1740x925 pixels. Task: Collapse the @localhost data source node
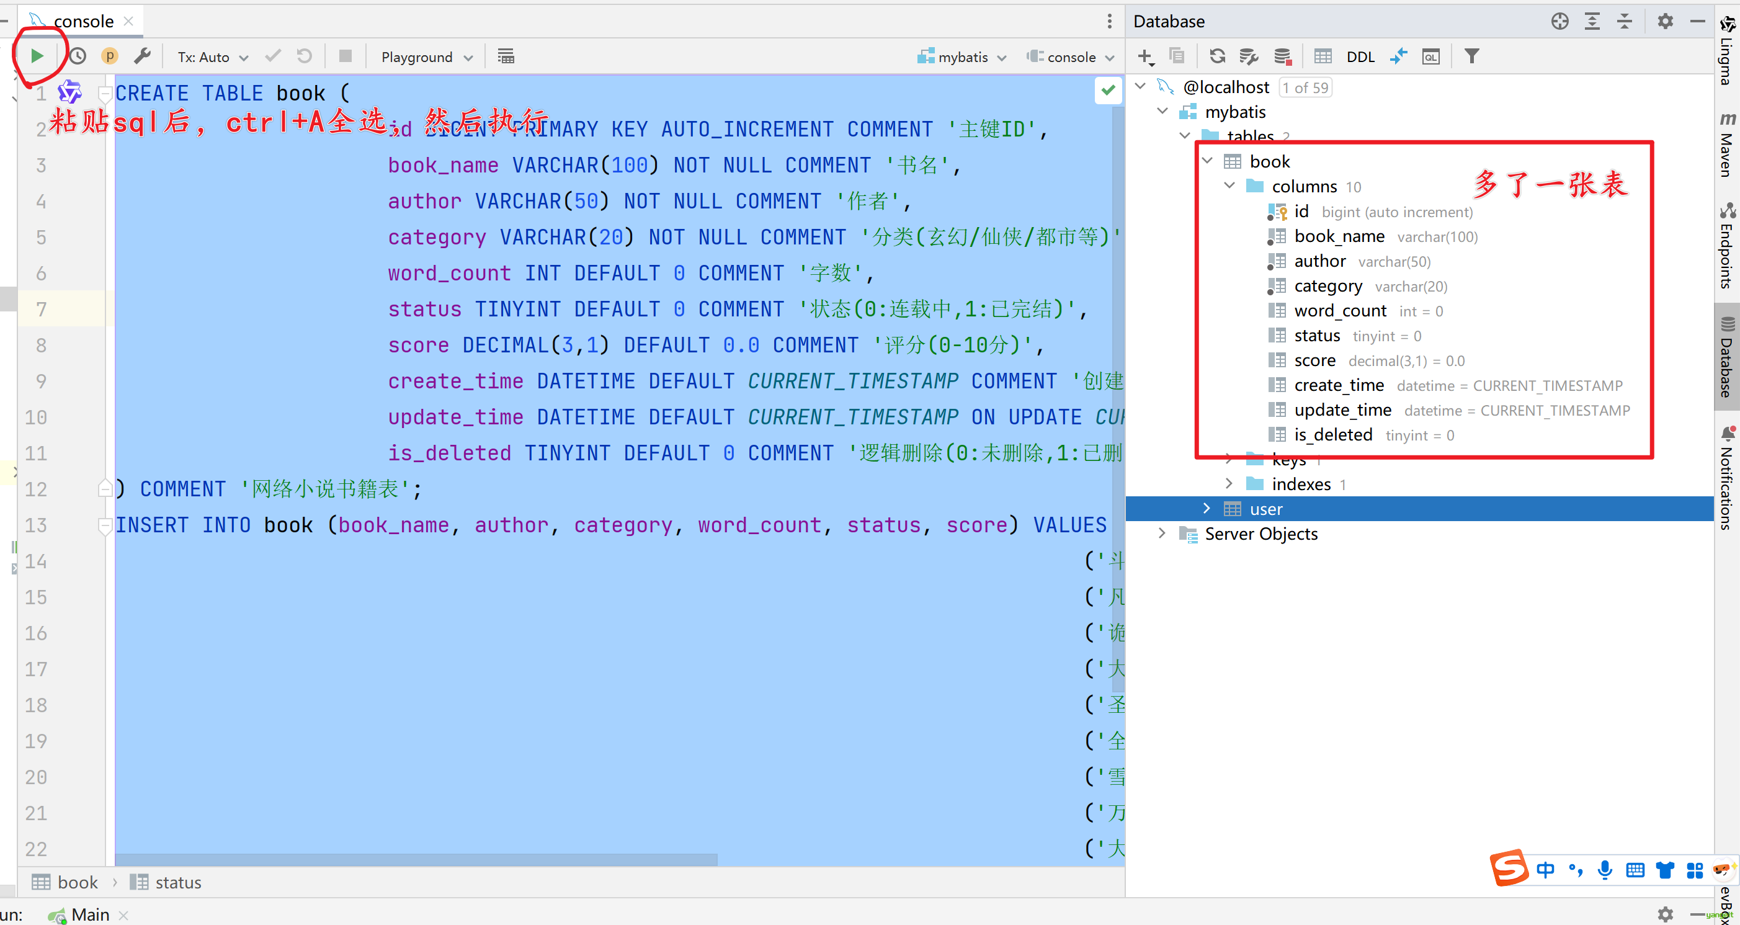1141,86
